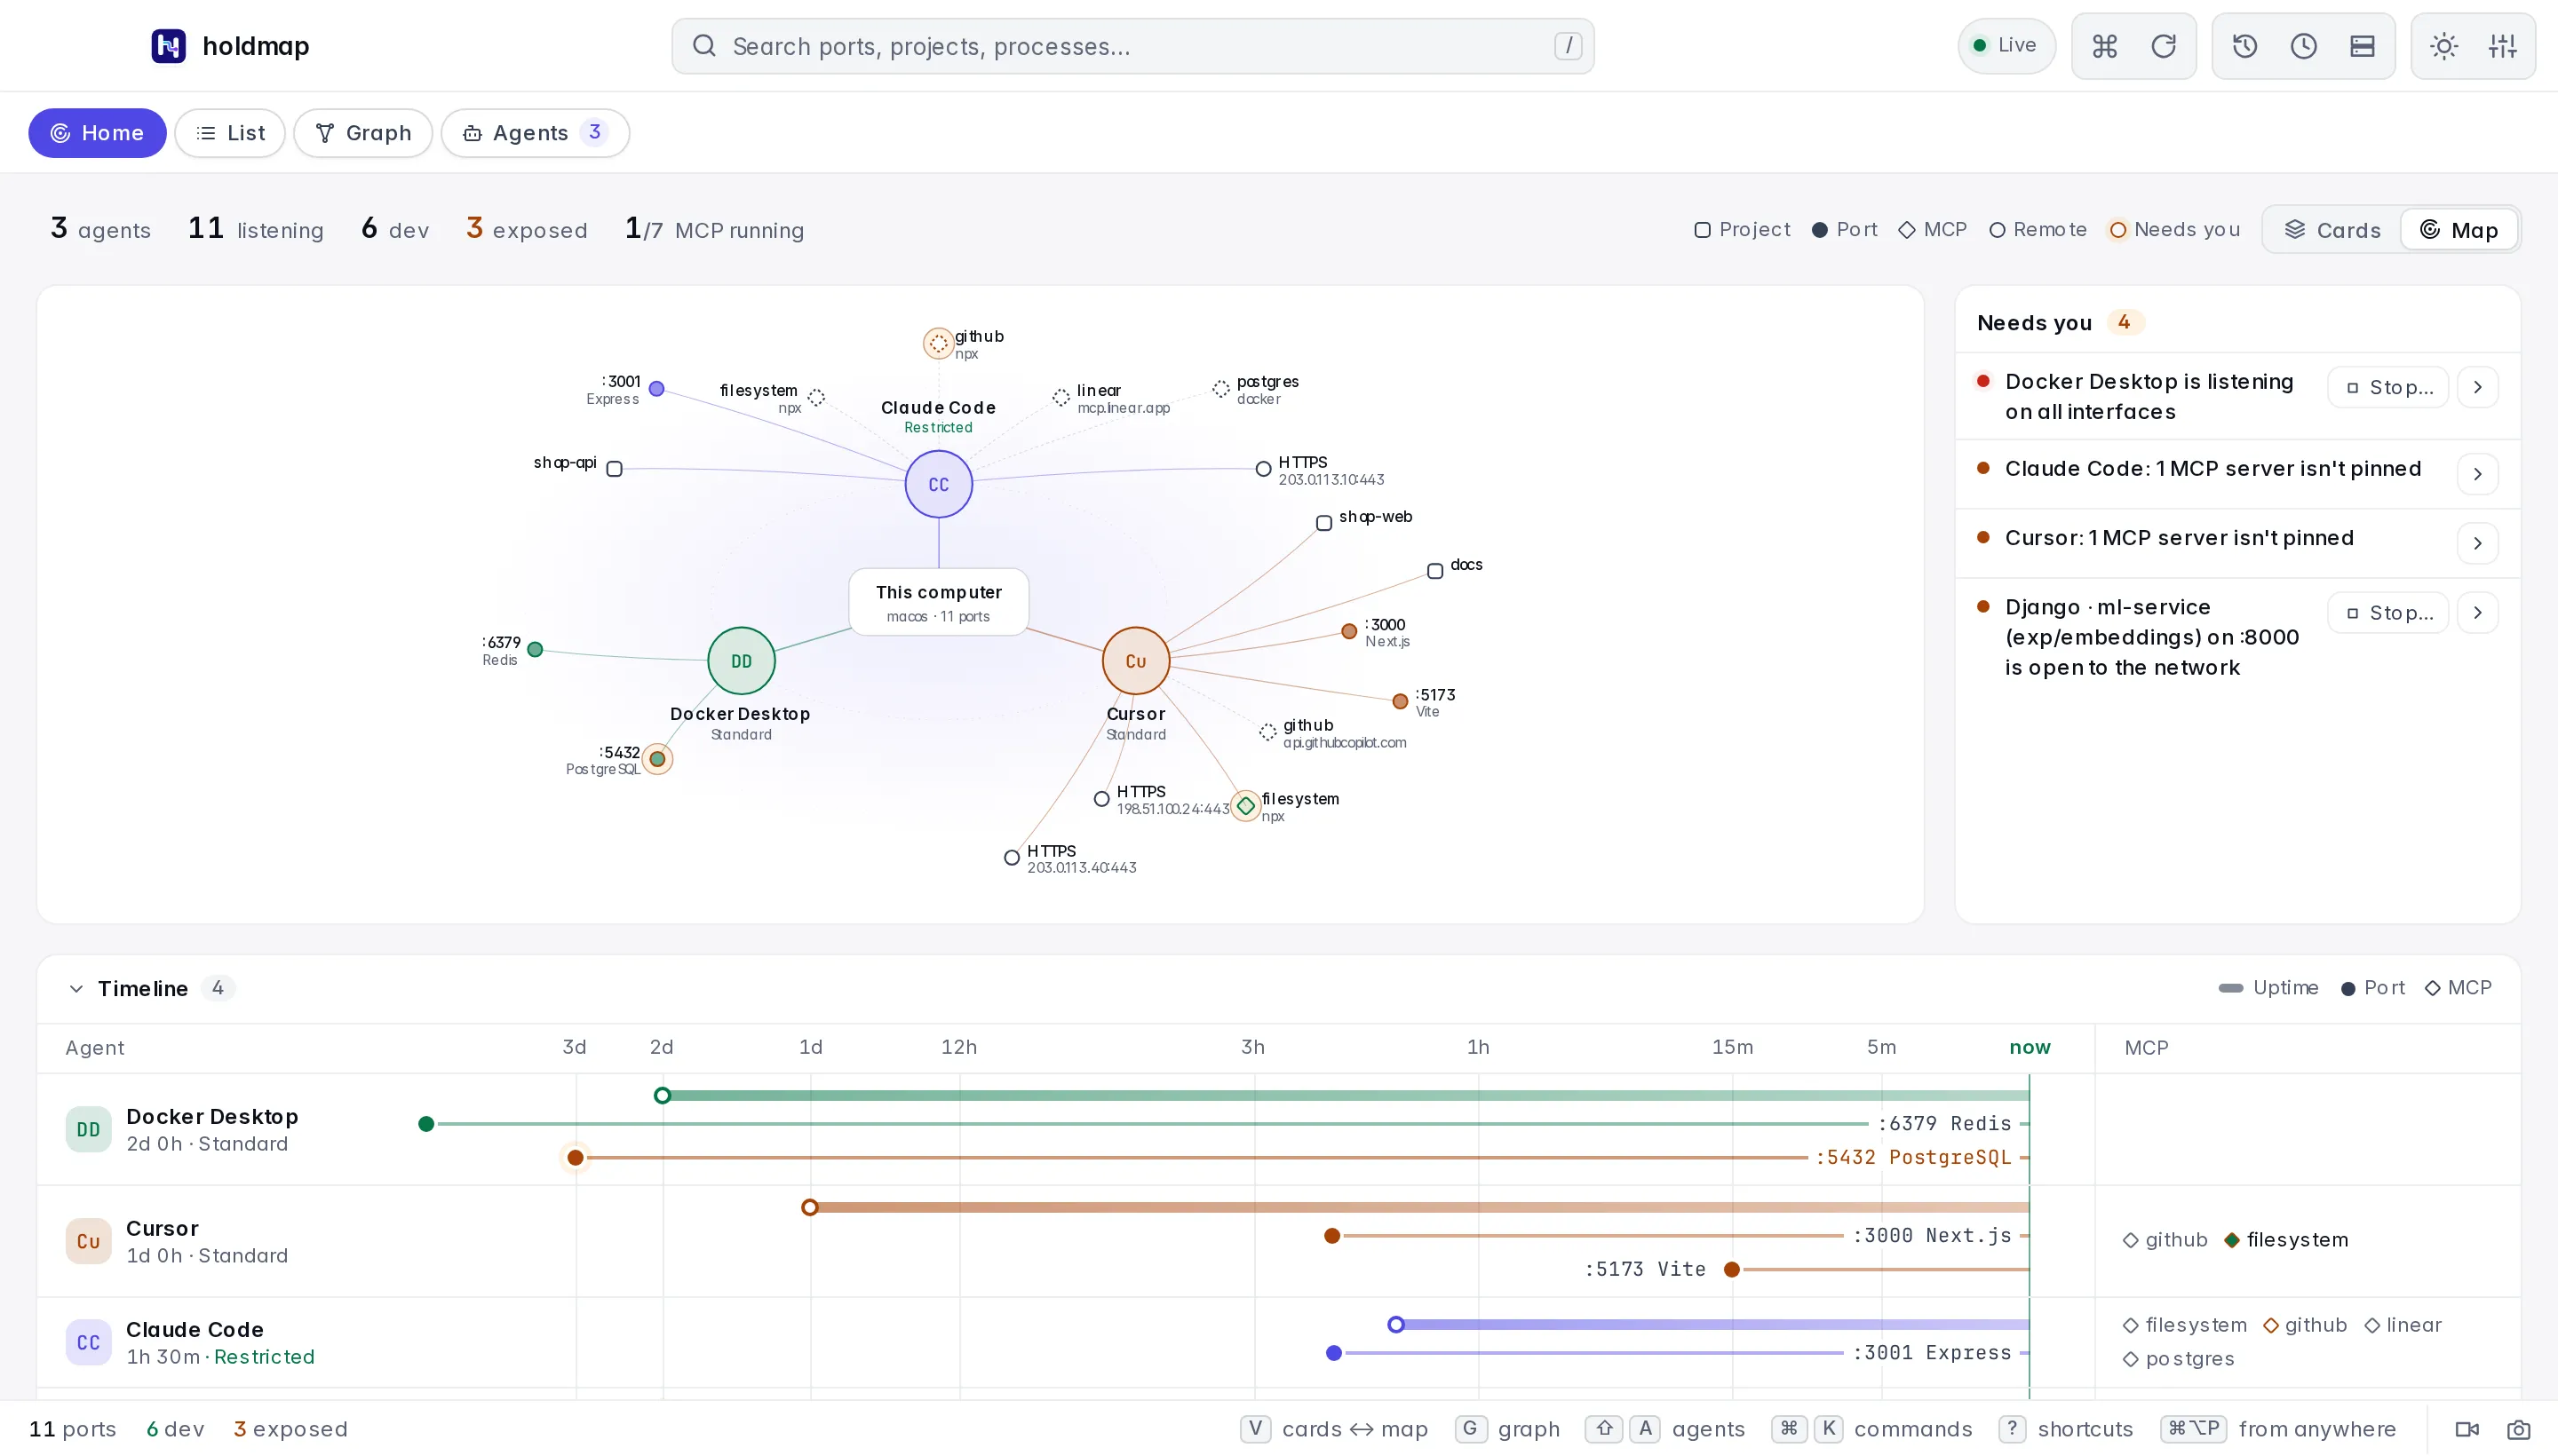Expand Django ml-service alert chevron
Screen dimensions: 2558x1456
[x=2477, y=613]
